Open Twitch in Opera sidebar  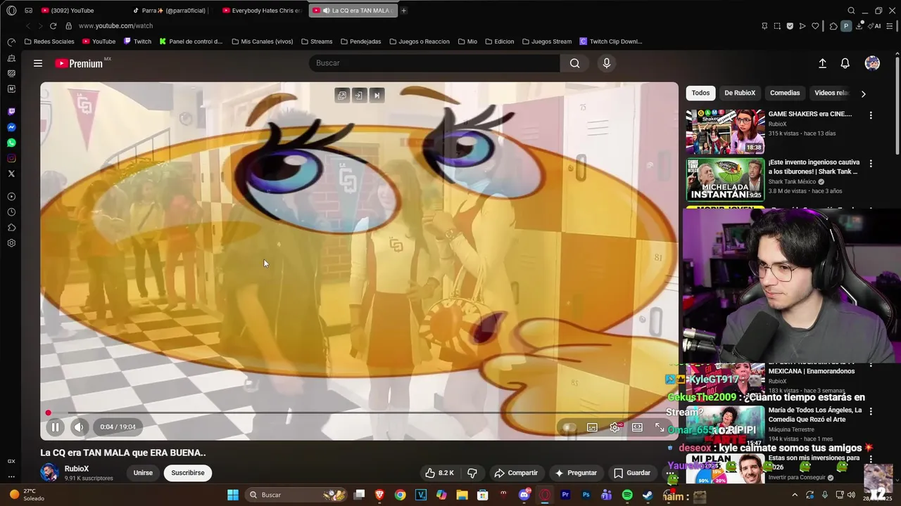coord(11,112)
